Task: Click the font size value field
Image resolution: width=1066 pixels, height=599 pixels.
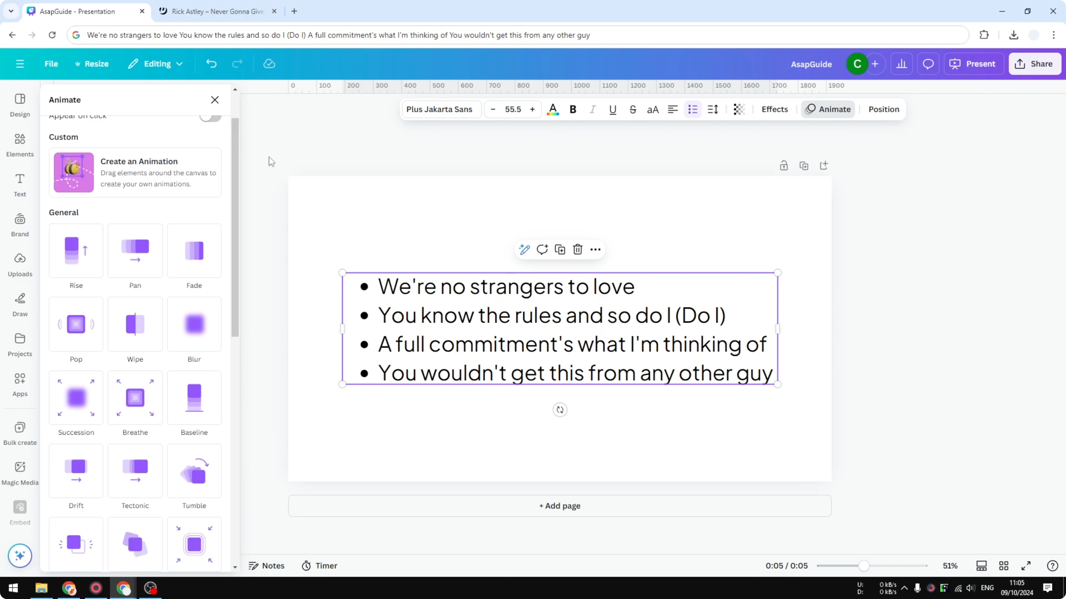Action: click(513, 109)
